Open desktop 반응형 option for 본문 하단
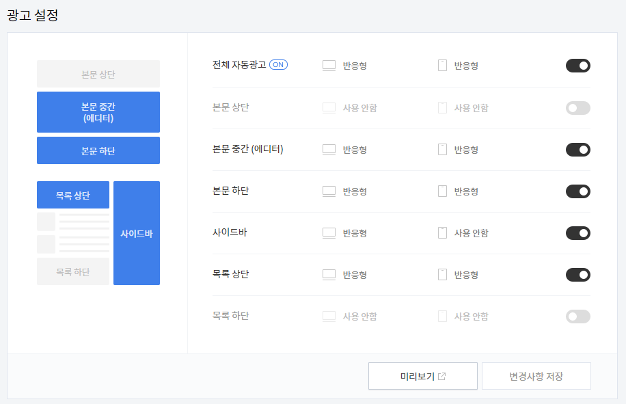This screenshot has width=626, height=404. click(355, 191)
